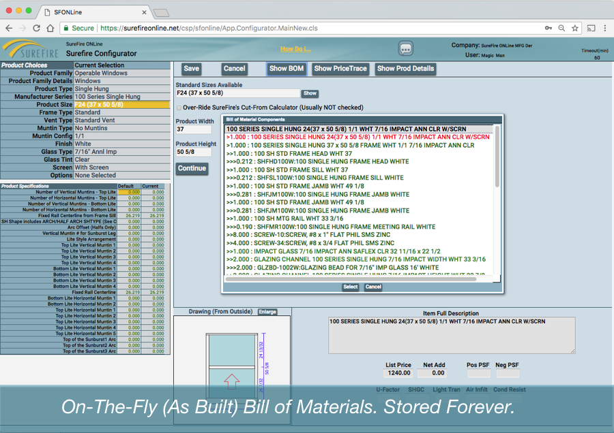Click highlighted Product Size 'F24 (37 x 50 5/8)'

click(x=122, y=104)
